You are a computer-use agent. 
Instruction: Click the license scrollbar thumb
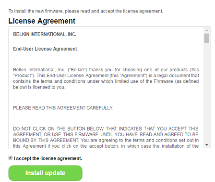pyautogui.click(x=207, y=38)
